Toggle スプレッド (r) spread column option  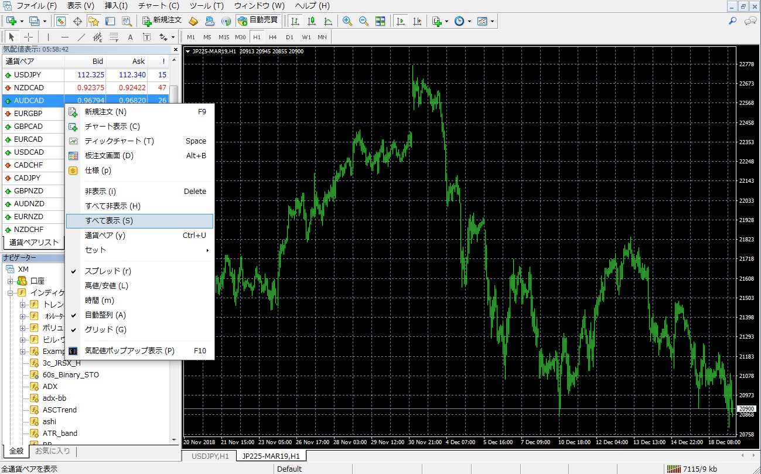pyautogui.click(x=108, y=271)
